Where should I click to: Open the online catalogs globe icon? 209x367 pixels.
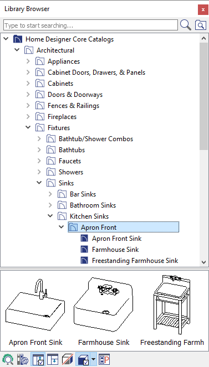pos(23,359)
